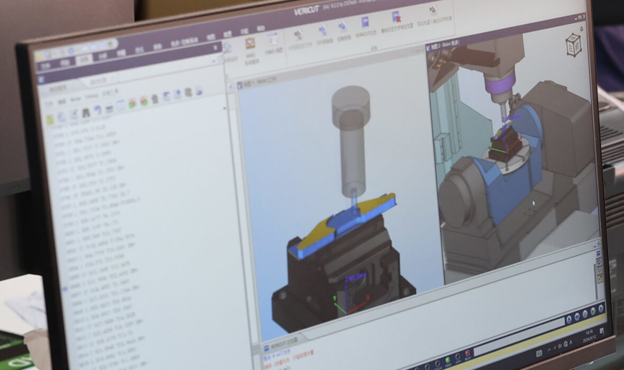Click the dark gray figure icon in NC panel toolbar
Viewport: 624px width, 370px height.
click(86, 113)
